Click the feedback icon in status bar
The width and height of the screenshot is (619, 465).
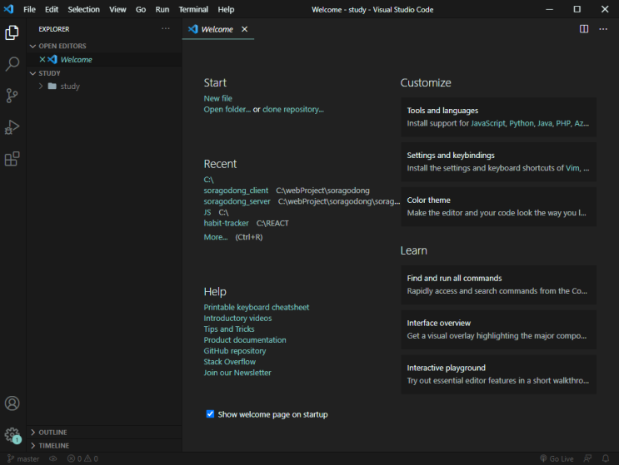point(587,458)
